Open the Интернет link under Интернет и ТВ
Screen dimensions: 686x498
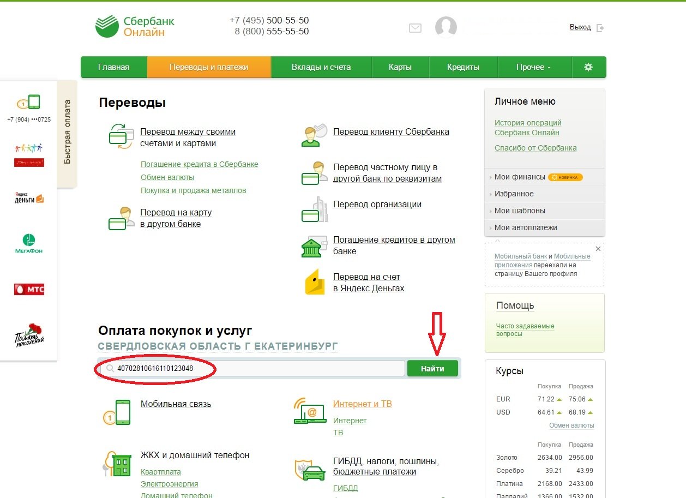coord(350,421)
